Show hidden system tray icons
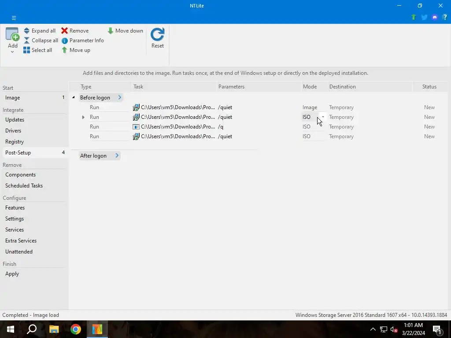 click(373, 329)
